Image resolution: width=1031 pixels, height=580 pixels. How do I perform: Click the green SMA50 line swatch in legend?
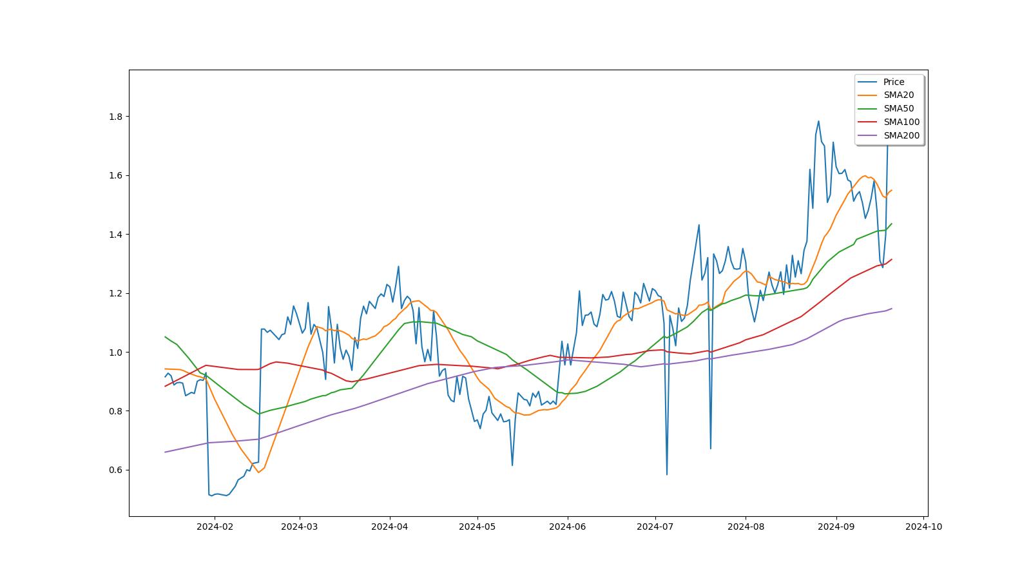868,109
